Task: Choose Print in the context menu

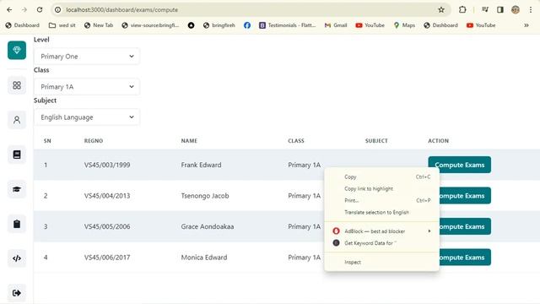Action: [x=381, y=200]
